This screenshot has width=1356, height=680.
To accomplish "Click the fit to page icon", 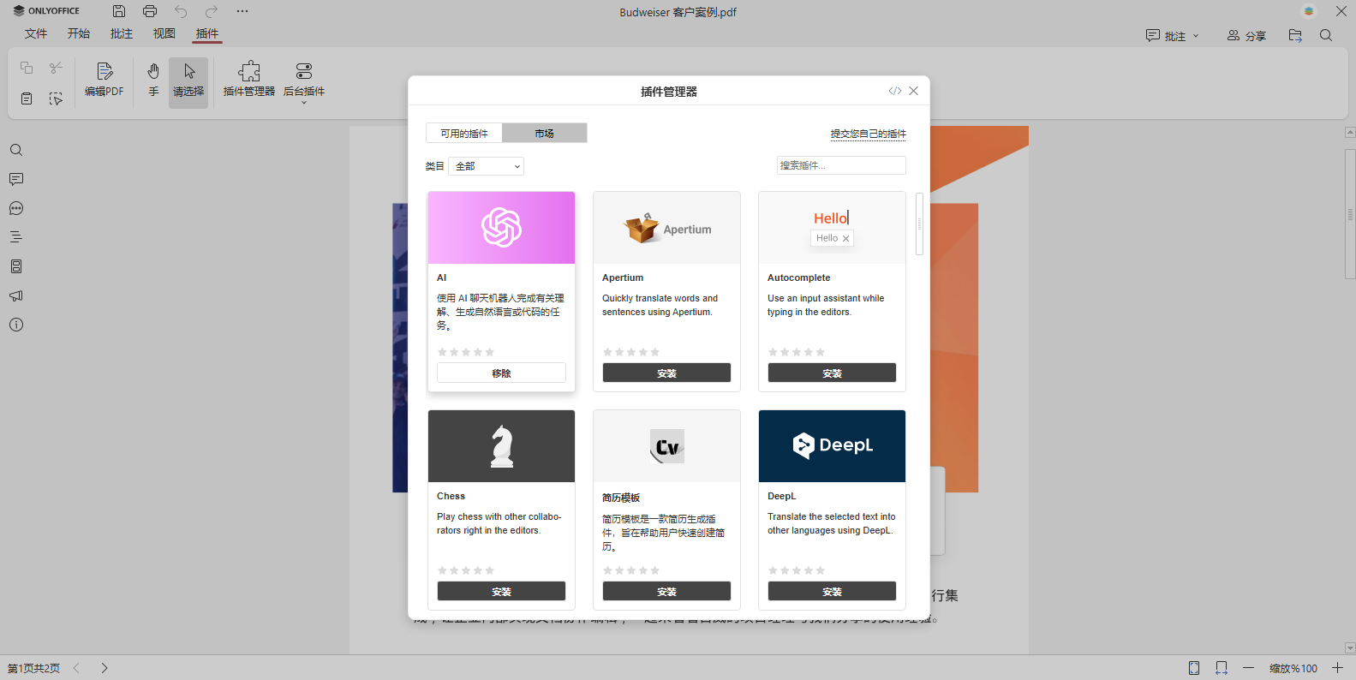I will (1194, 668).
